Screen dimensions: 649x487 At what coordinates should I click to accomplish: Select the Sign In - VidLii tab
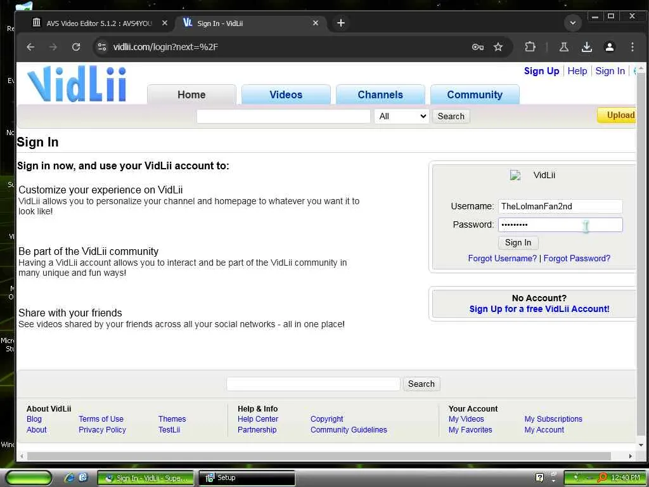(x=250, y=23)
